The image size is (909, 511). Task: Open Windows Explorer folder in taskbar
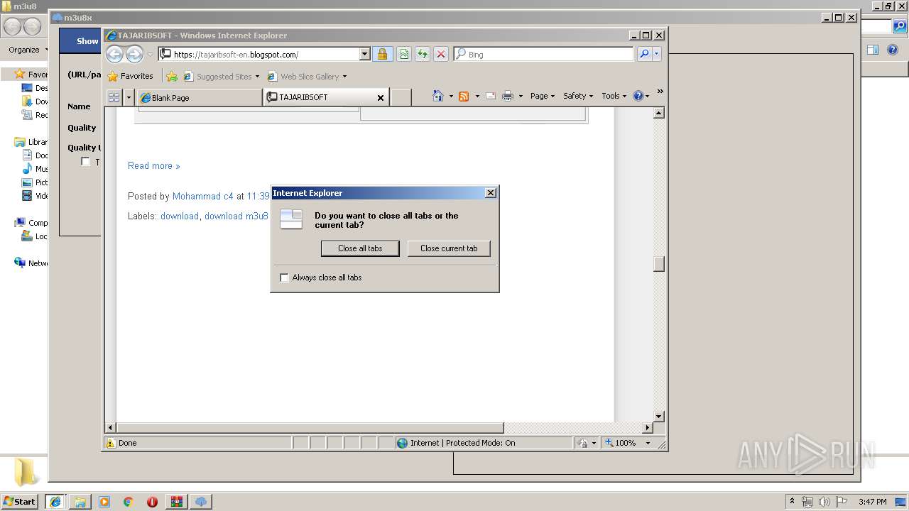pos(80,502)
